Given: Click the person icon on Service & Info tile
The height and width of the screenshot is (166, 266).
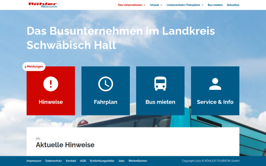Looking at the screenshot, I should [215, 84].
